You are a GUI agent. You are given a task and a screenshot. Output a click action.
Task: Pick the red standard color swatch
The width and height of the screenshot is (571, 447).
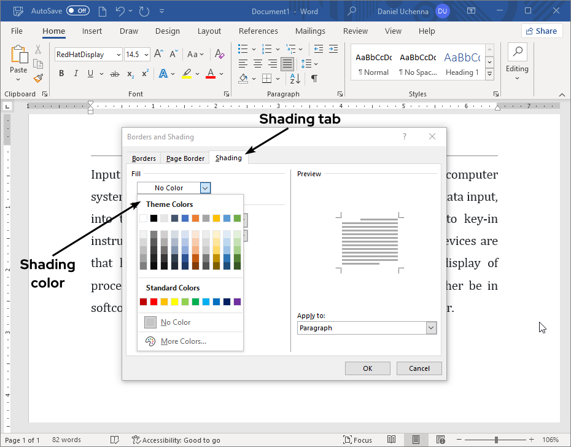pos(153,301)
